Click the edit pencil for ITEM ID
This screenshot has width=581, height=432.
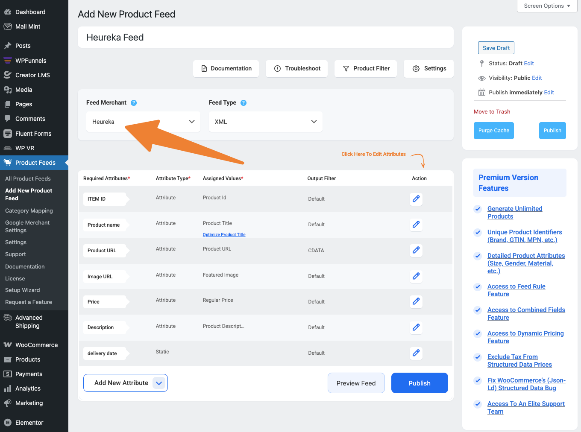tap(416, 199)
